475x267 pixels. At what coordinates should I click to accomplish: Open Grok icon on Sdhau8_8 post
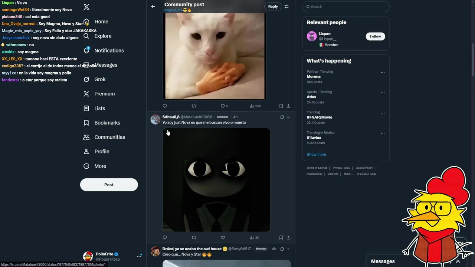(282, 117)
